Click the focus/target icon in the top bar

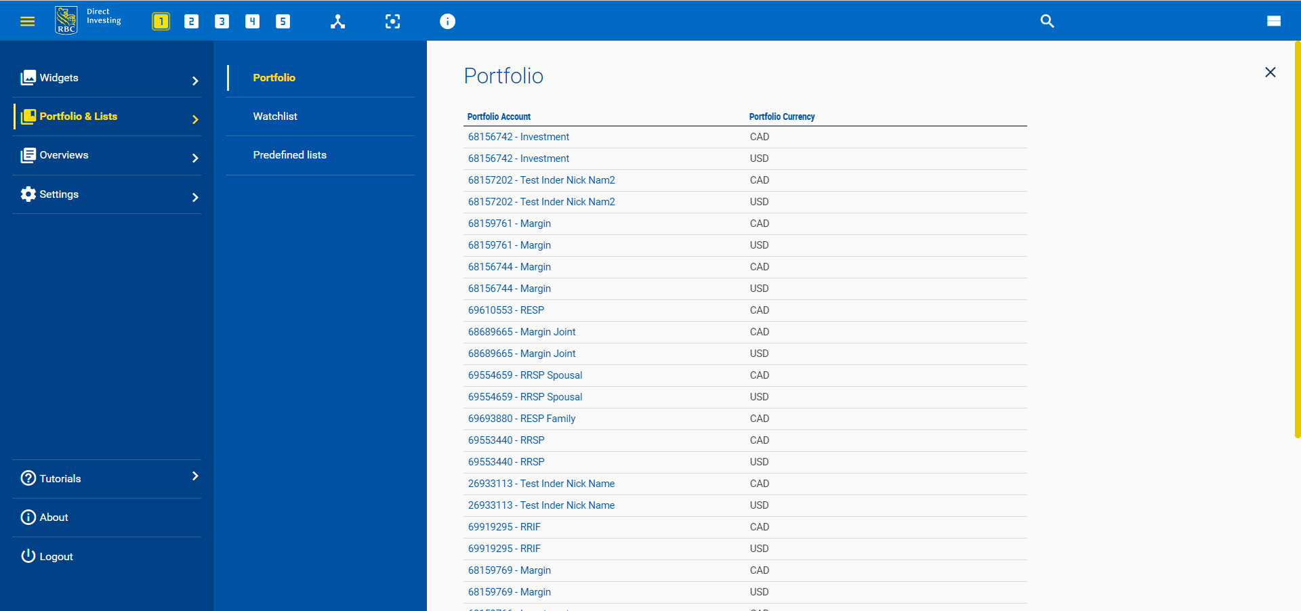(x=393, y=21)
